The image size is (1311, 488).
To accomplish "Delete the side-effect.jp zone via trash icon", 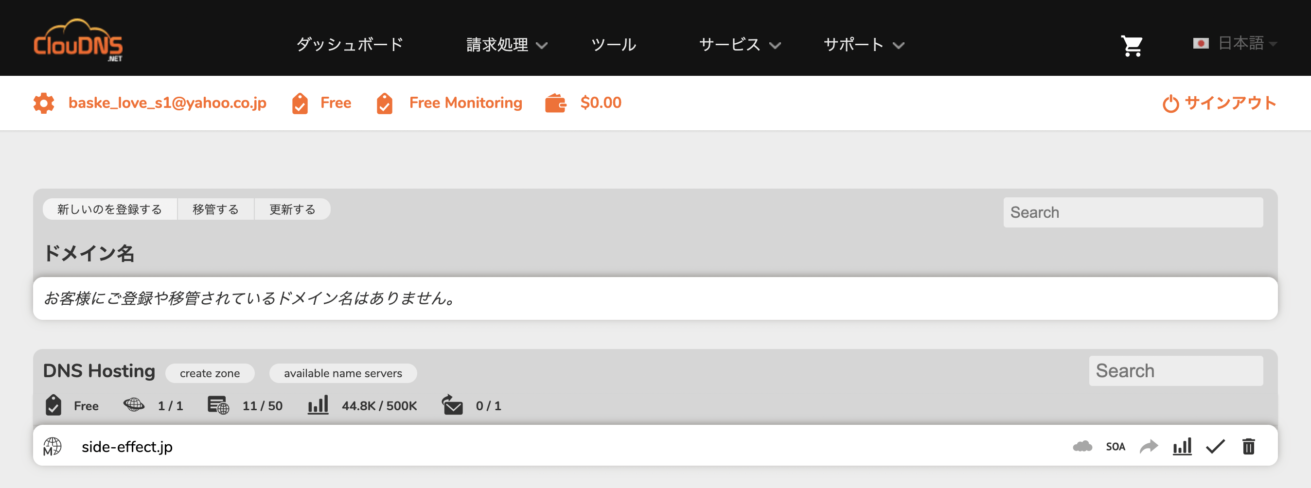I will click(1248, 446).
